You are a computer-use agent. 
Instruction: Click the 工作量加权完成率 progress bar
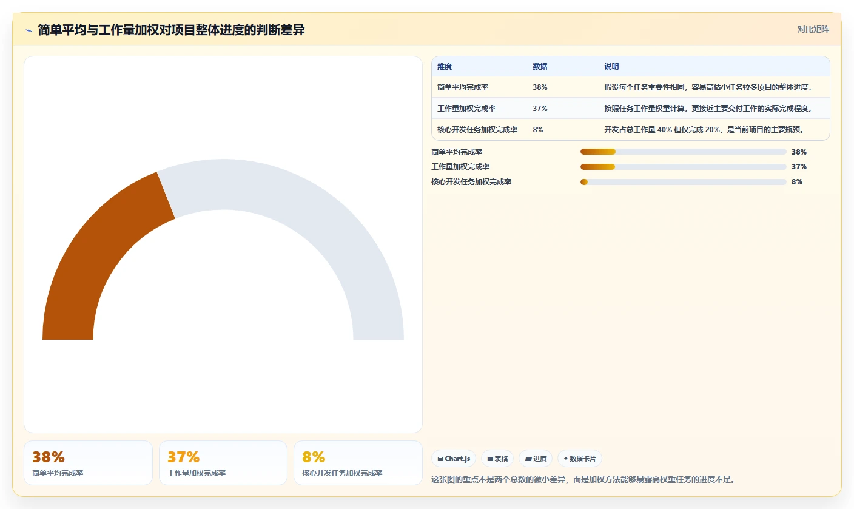pyautogui.click(x=684, y=167)
